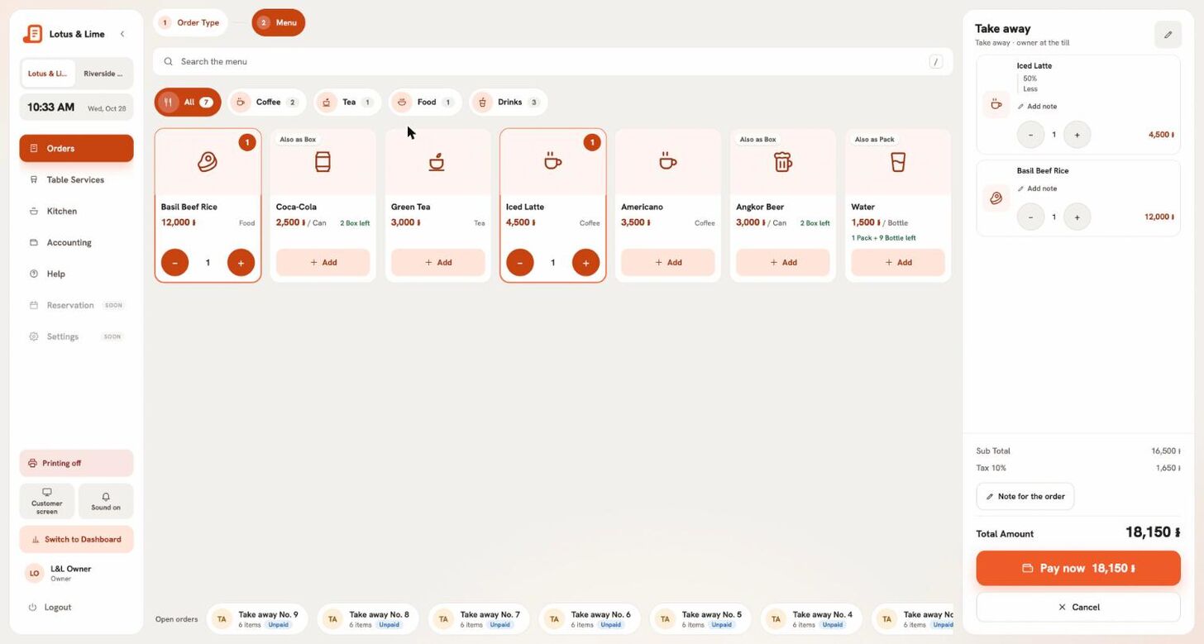1204x644 pixels.
Task: Filter menu by the Food category
Action: pos(425,102)
